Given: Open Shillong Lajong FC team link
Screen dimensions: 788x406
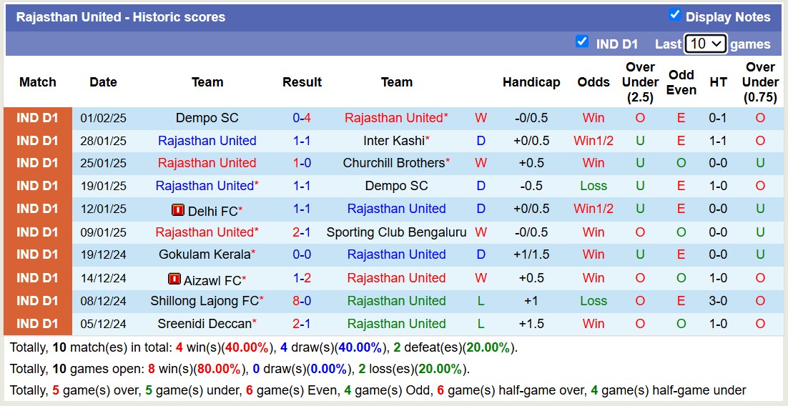Looking at the screenshot, I should (x=205, y=301).
